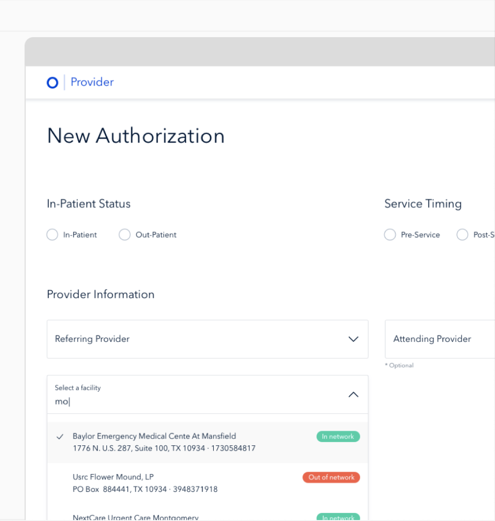Click the New Authorization page title
Screen dimensions: 495x521
[136, 136]
